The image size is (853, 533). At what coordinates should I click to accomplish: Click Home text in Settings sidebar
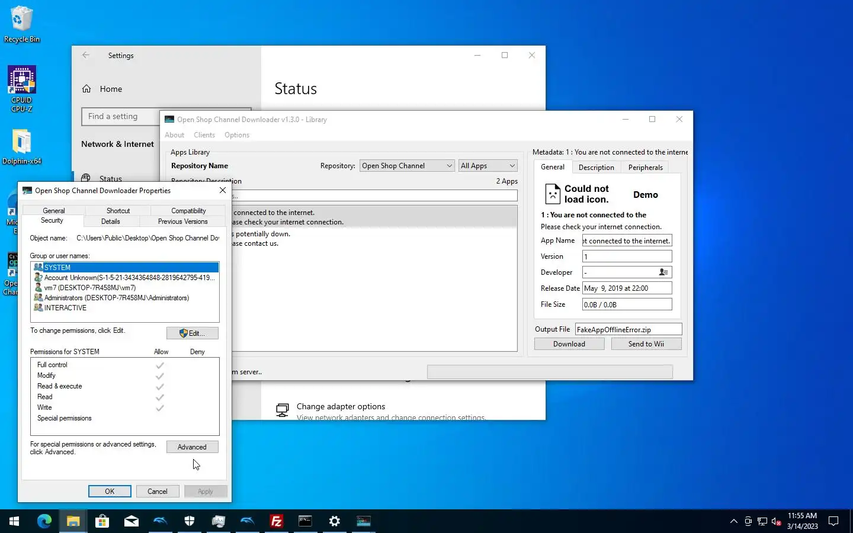111,89
